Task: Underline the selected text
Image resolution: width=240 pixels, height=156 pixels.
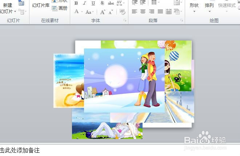Action: 93,3
